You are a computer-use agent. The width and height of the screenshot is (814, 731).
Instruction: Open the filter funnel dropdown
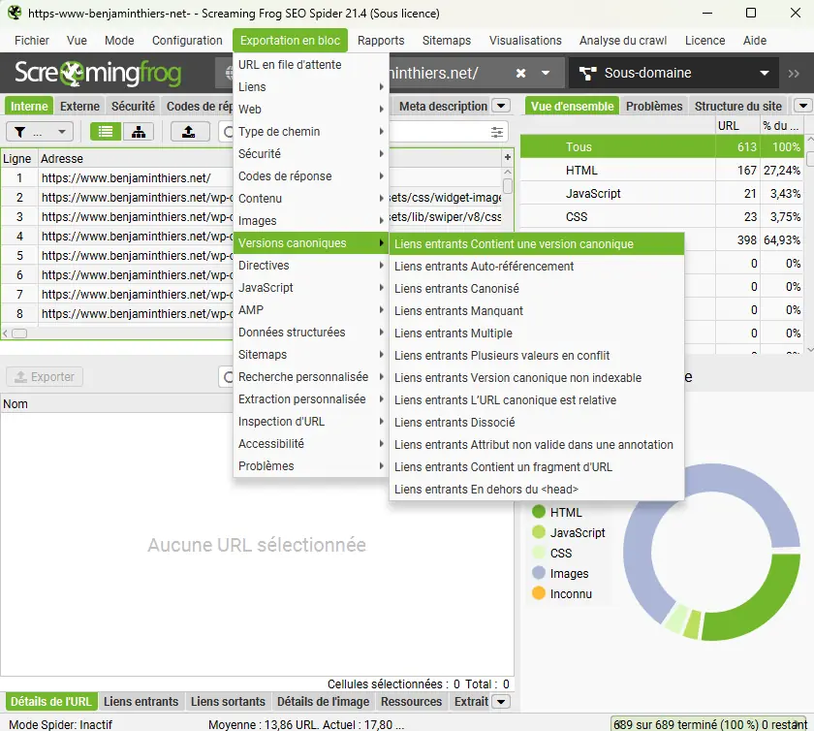pyautogui.click(x=39, y=132)
